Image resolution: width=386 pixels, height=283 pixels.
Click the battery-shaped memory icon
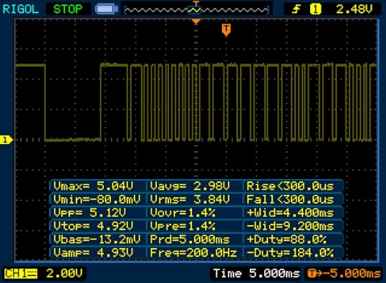click(x=107, y=9)
